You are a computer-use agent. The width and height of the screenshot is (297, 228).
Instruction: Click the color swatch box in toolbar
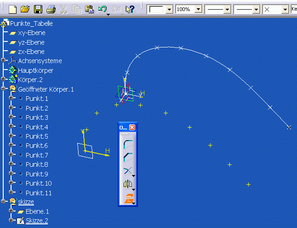156,9
